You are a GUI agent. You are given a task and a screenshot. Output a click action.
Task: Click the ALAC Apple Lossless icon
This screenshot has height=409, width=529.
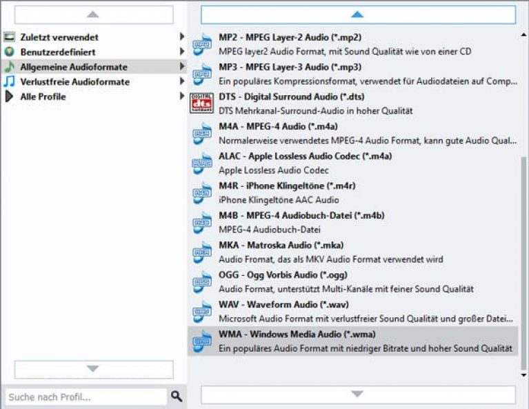click(202, 163)
